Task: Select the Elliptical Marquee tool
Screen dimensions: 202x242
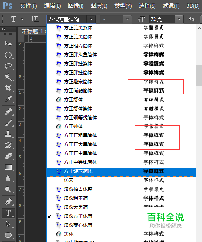Action: pos(8,55)
